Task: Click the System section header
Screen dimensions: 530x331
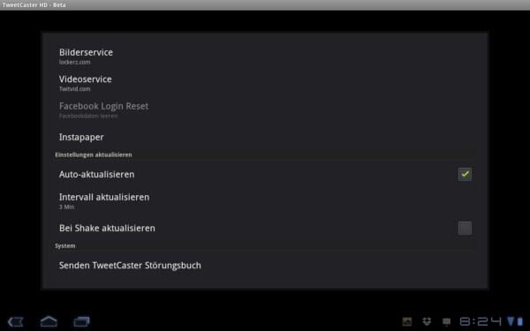Action: tap(65, 246)
